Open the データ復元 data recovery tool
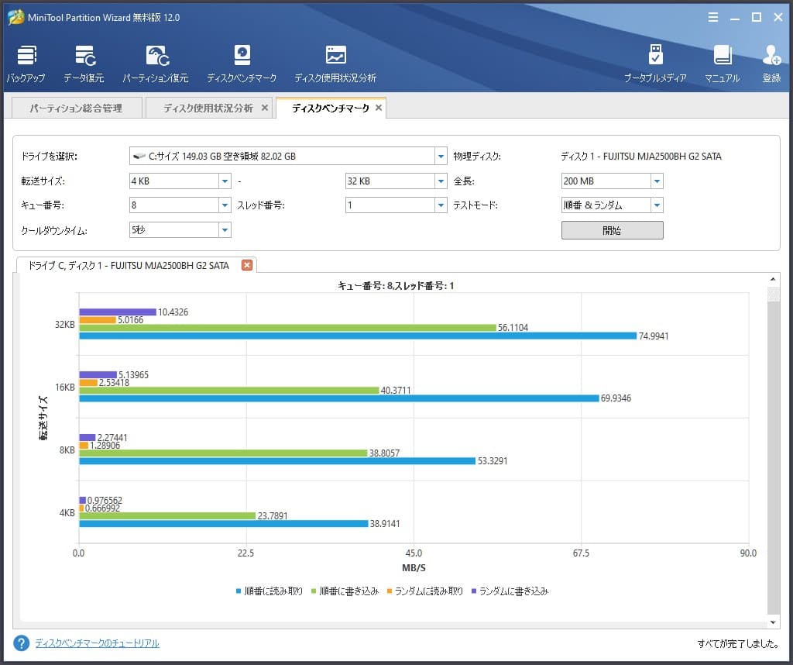Screen dimensions: 793x665 tap(84, 64)
